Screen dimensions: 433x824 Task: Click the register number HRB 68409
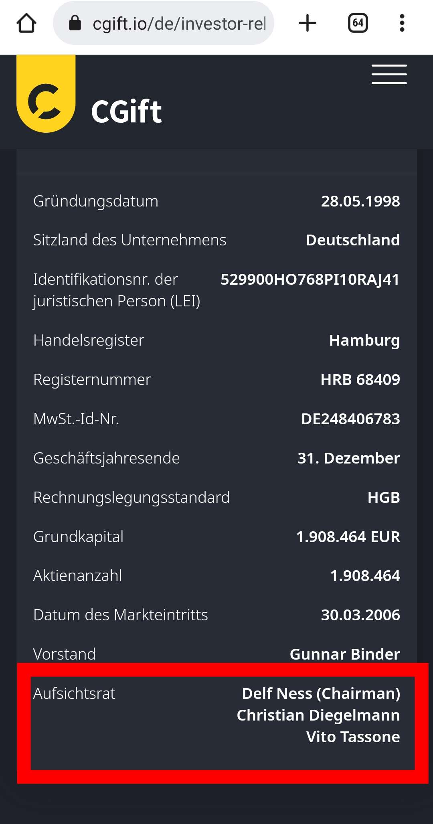[x=360, y=379]
